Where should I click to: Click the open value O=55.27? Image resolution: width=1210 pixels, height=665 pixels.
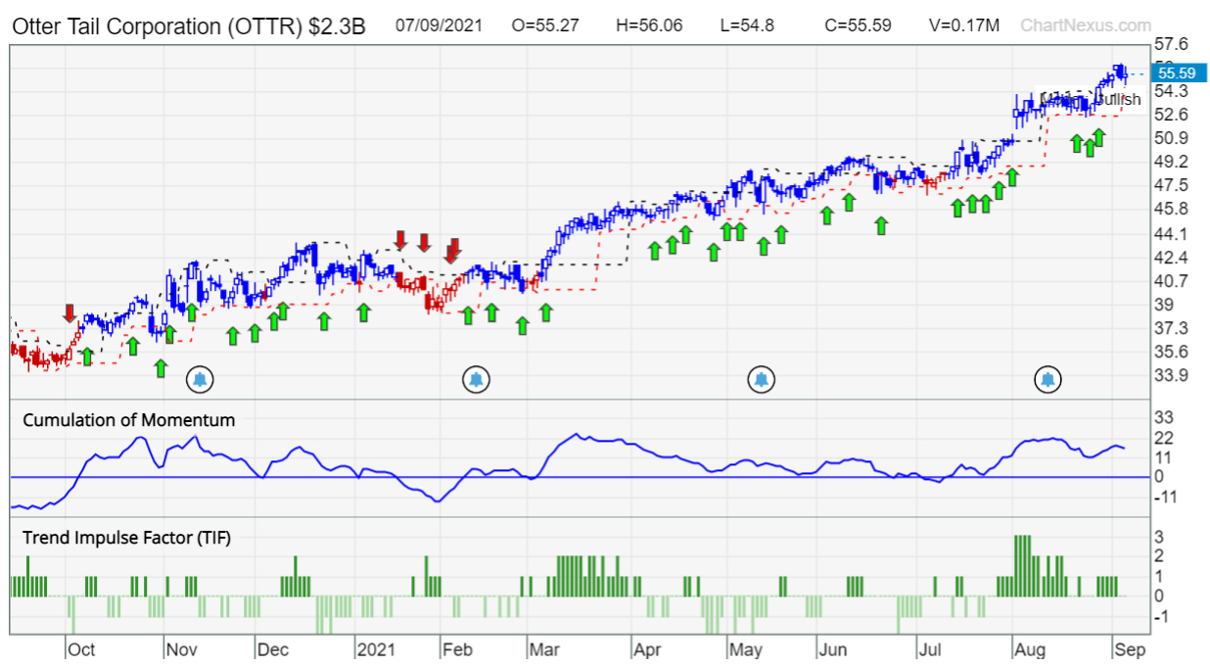tap(544, 25)
